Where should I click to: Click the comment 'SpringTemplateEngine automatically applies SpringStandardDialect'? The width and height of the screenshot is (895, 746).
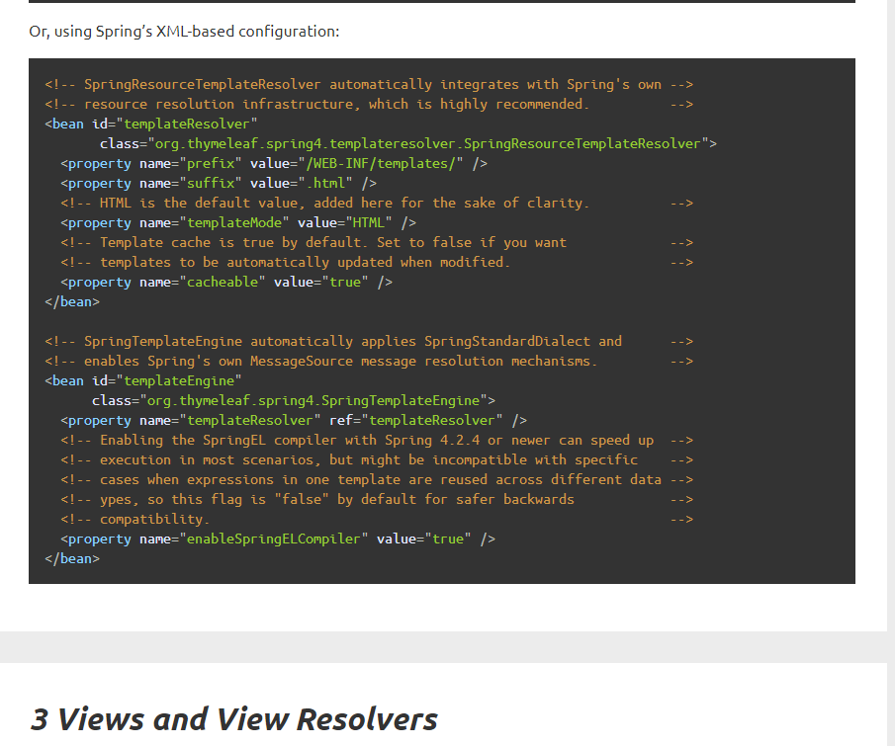point(369,342)
